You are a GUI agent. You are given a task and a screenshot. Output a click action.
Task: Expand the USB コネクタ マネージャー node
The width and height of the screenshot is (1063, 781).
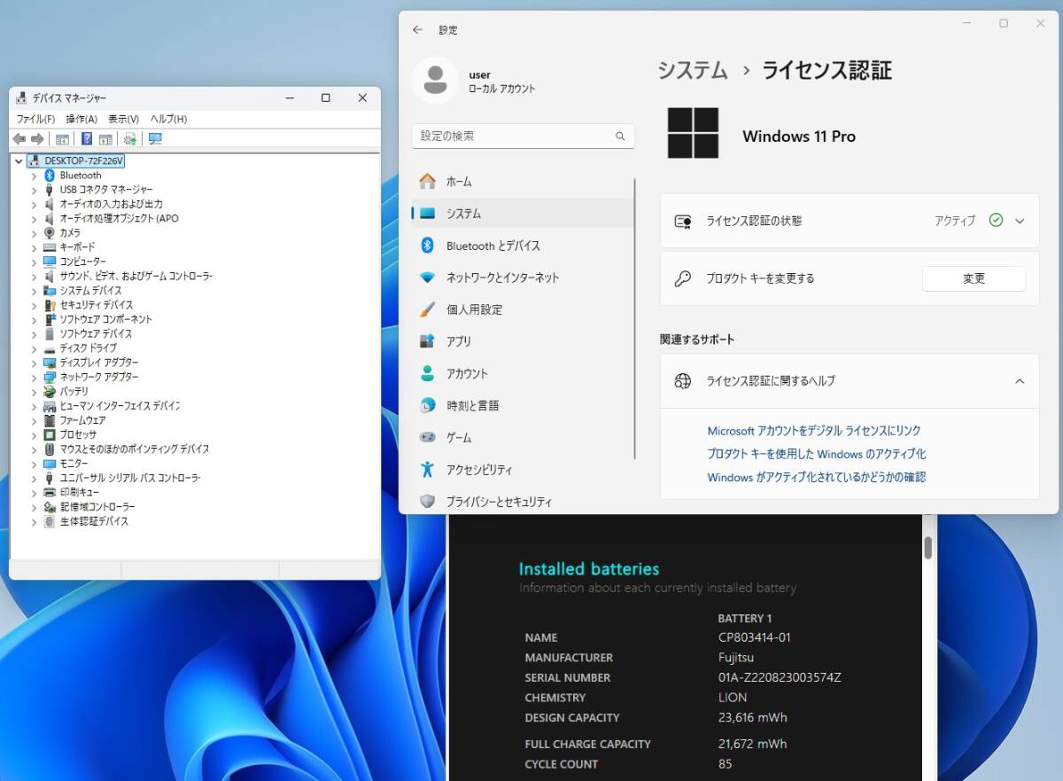35,190
